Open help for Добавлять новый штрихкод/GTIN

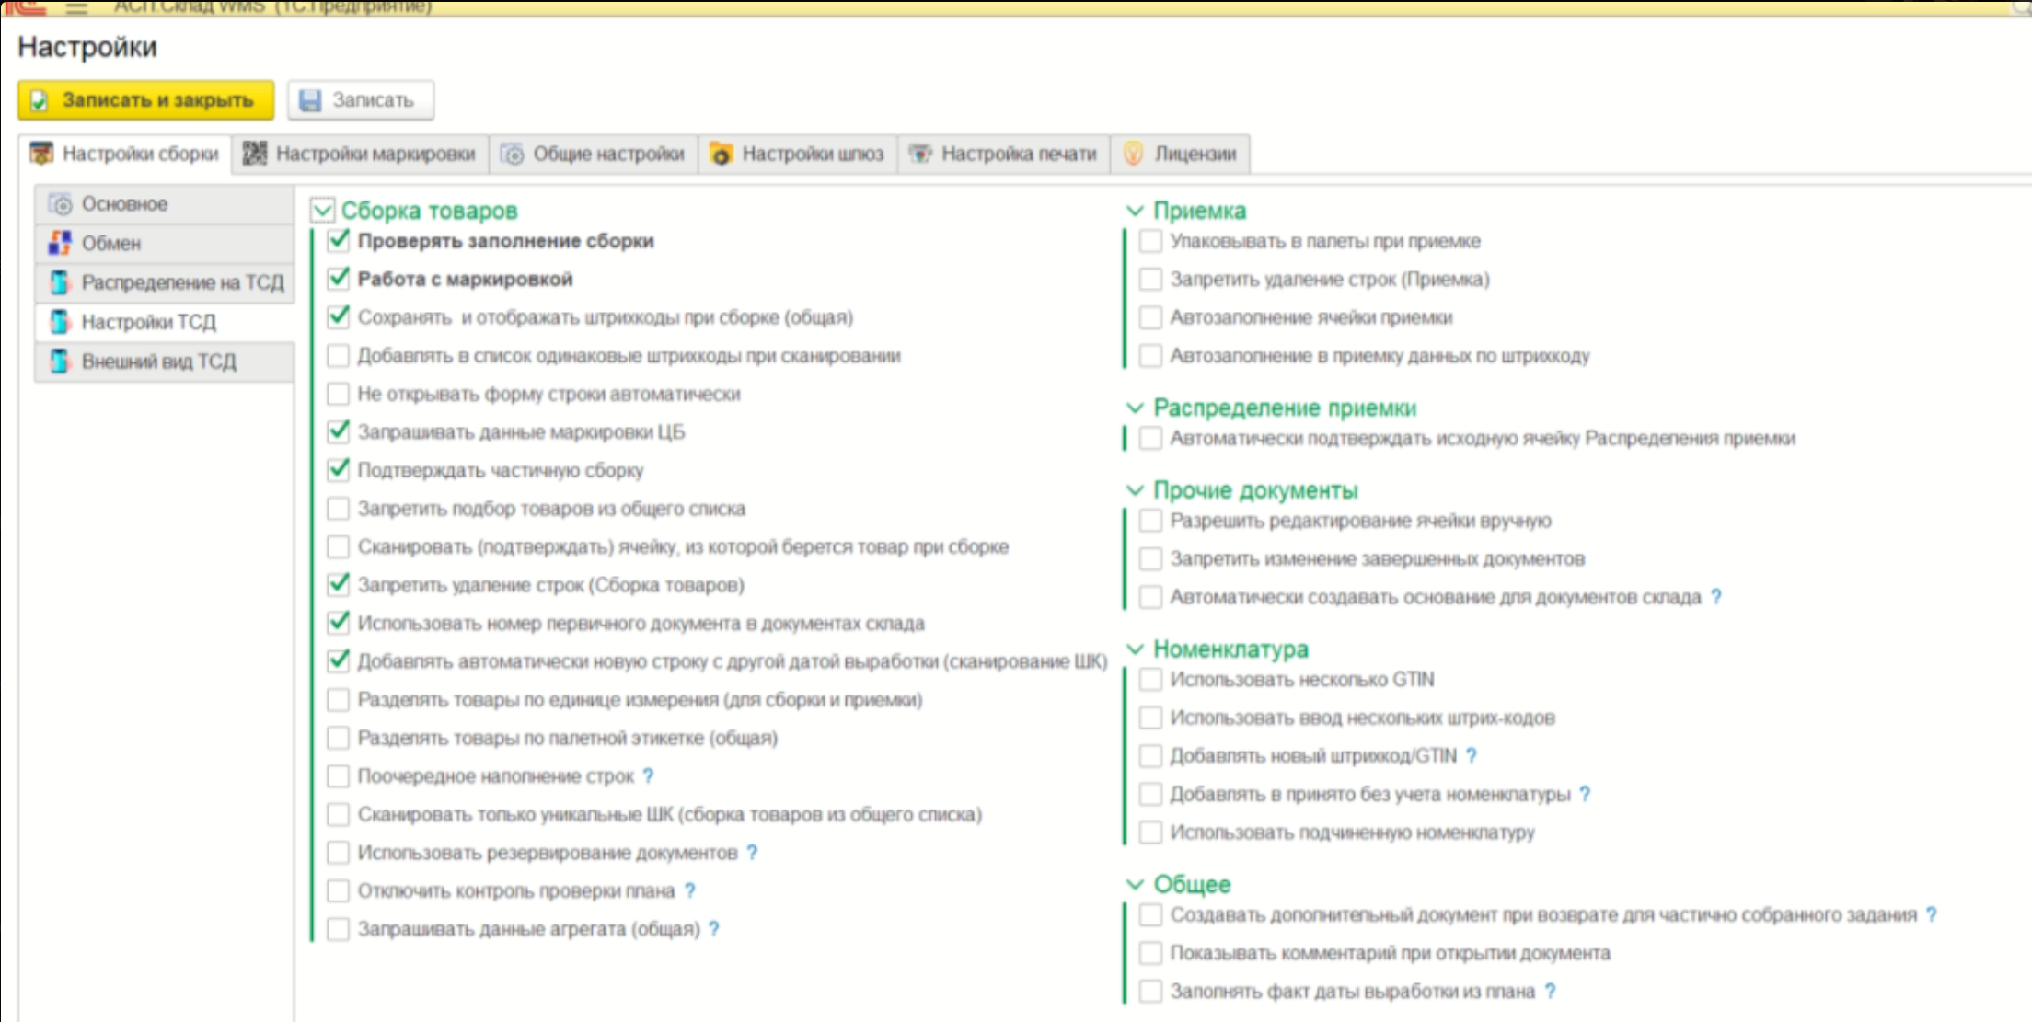(1472, 756)
